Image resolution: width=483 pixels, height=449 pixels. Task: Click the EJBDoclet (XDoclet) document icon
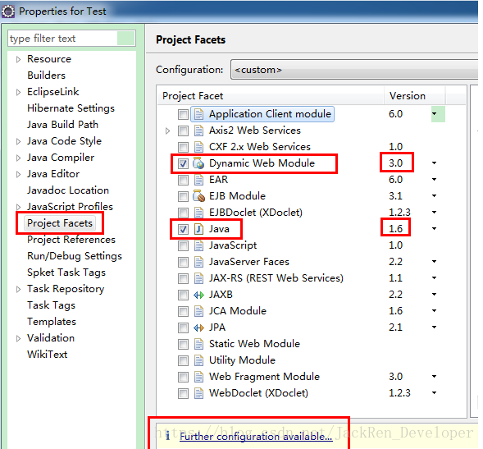[x=198, y=213]
